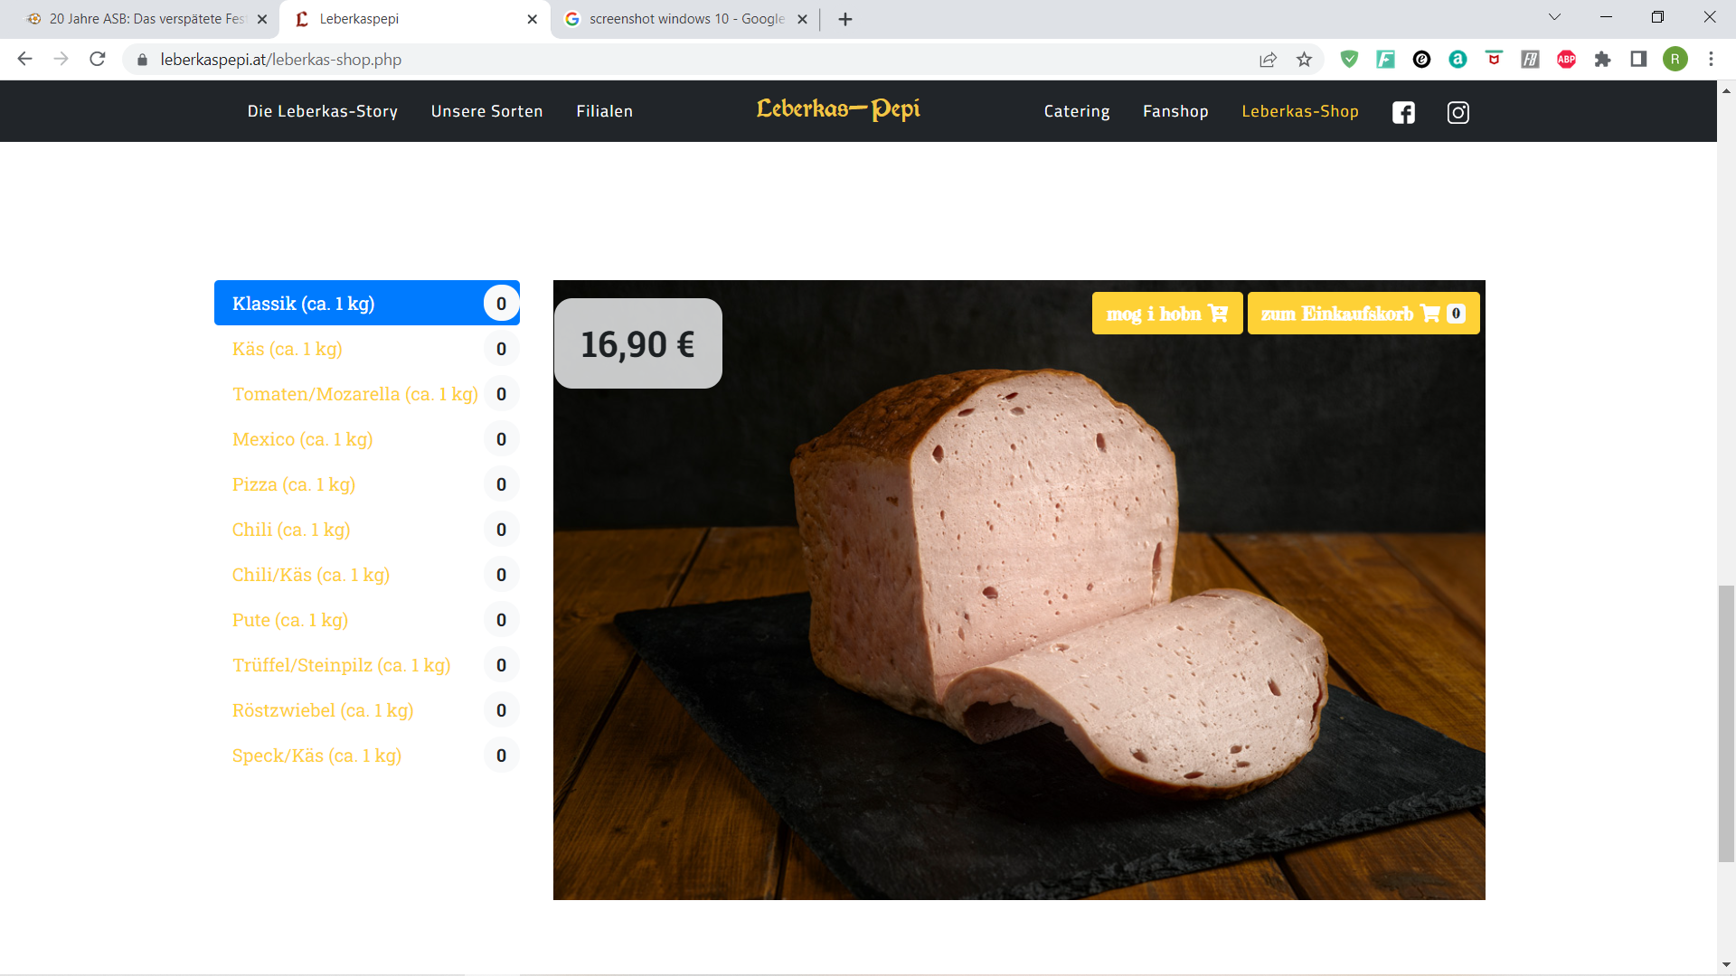Open Leberkas-Shop menu item
The width and height of the screenshot is (1736, 976).
[1300, 111]
